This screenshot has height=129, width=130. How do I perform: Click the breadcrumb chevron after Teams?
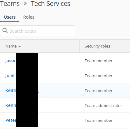[25, 4]
